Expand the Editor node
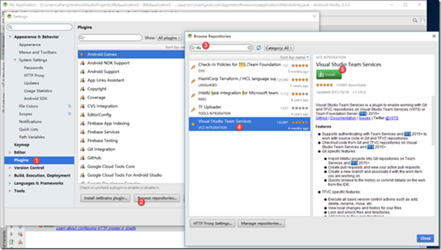Image resolution: width=441 pixels, height=250 pixels. (x=10, y=152)
